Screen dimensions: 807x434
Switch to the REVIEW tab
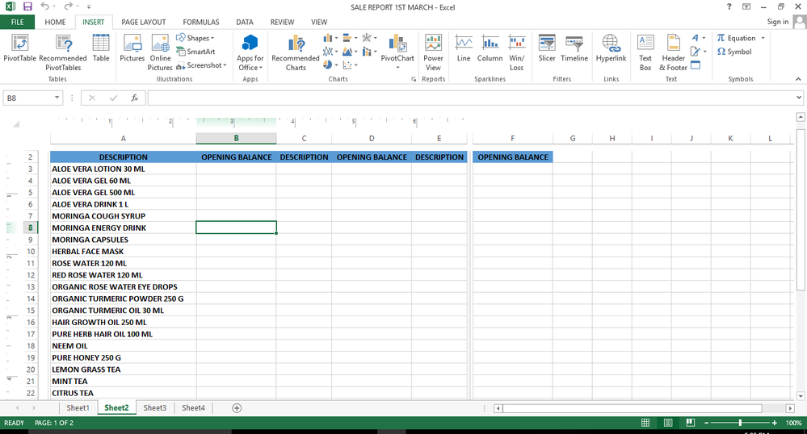pyautogui.click(x=282, y=22)
